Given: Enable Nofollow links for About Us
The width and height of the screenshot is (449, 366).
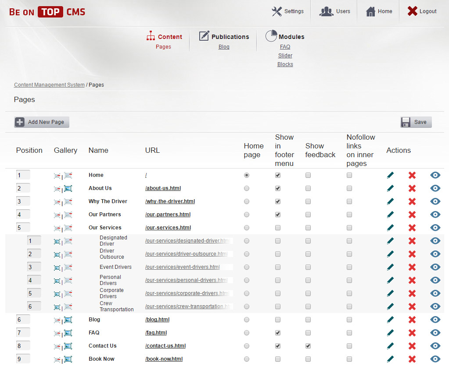Looking at the screenshot, I should 349,188.
